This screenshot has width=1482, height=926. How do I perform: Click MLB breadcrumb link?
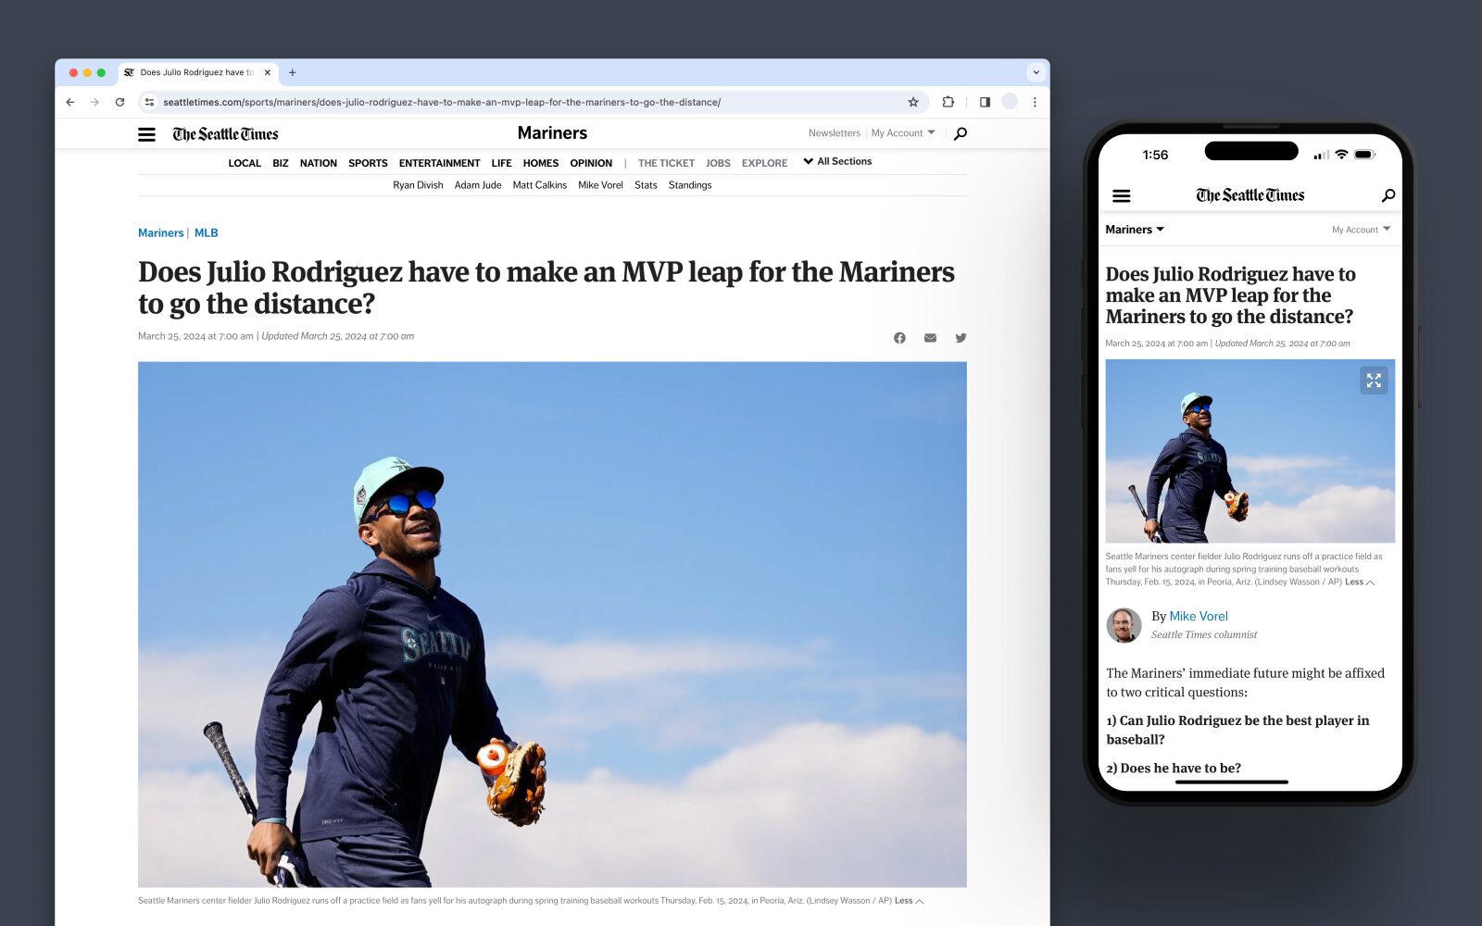point(207,233)
